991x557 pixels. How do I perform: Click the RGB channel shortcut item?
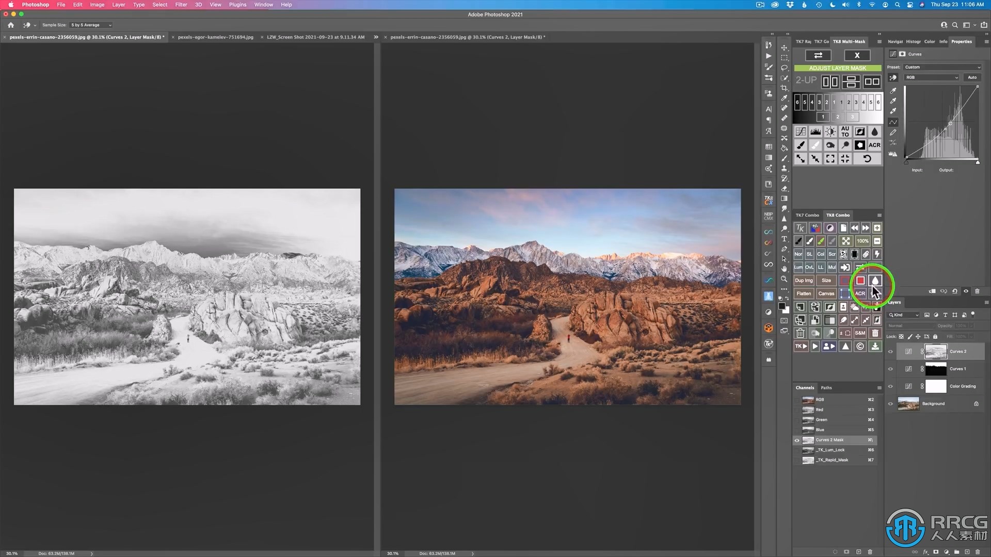click(871, 399)
